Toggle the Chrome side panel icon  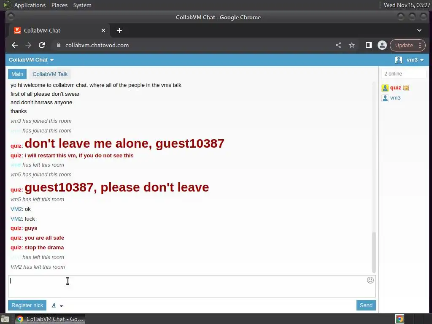pos(368,45)
